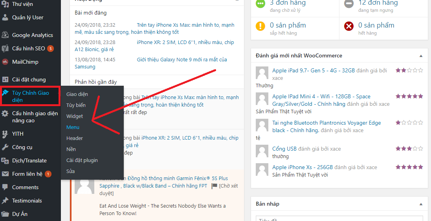
Task: Click the Công cụ wrench icon
Action: 5,147
